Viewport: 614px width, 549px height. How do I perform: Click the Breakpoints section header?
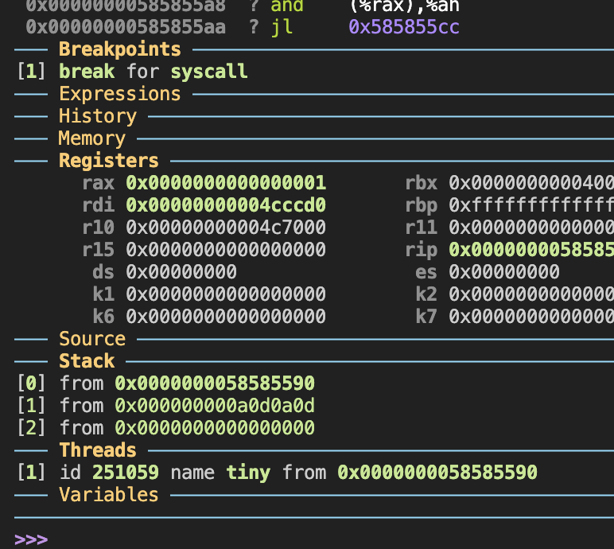[x=119, y=49]
